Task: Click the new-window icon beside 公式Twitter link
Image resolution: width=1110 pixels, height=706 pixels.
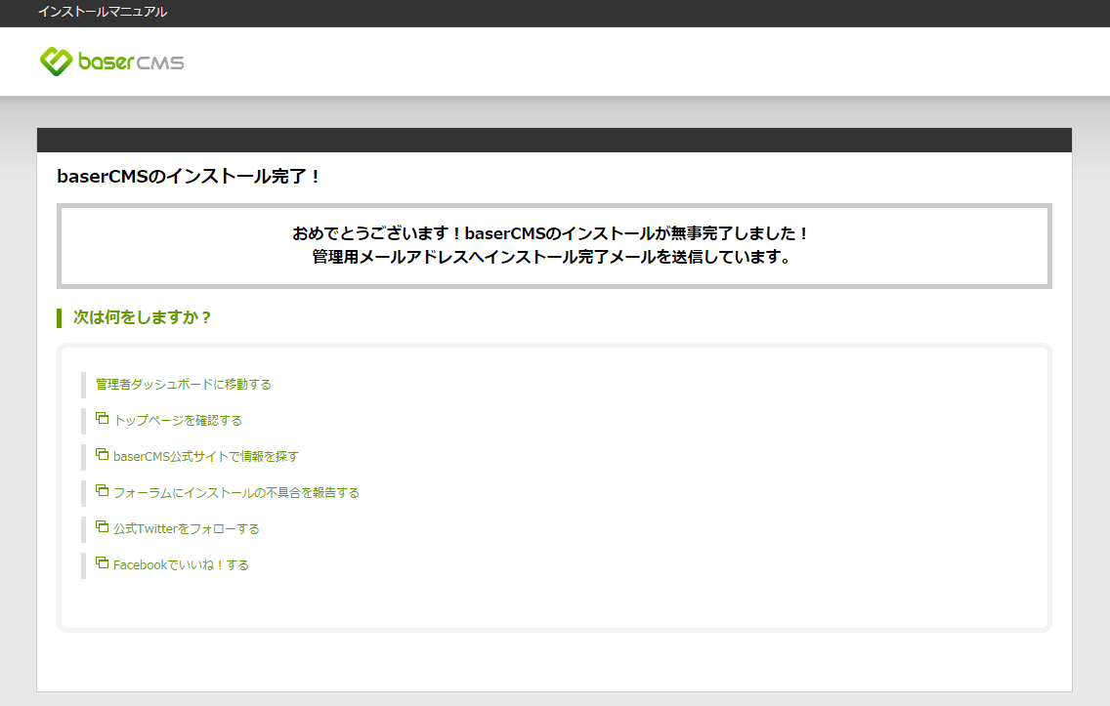Action: tap(102, 526)
